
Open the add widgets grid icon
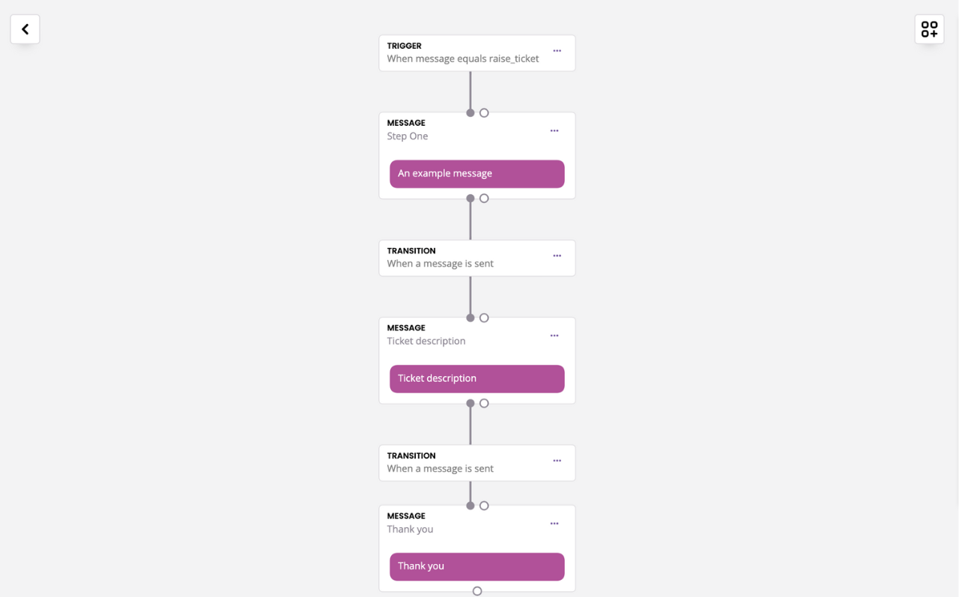tap(929, 29)
